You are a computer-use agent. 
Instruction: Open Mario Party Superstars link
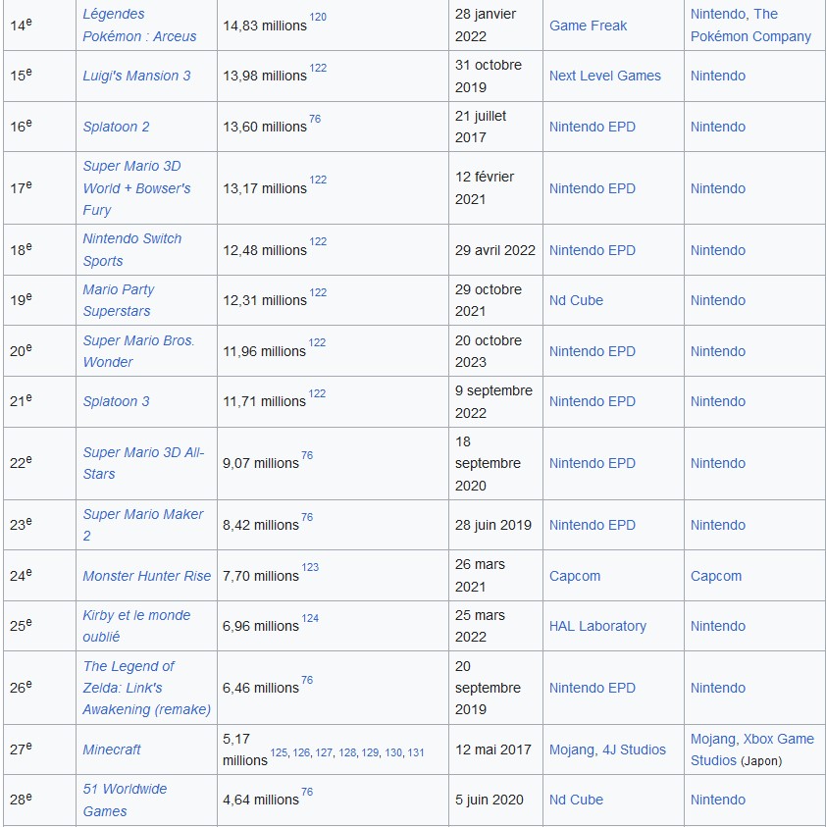click(x=118, y=300)
